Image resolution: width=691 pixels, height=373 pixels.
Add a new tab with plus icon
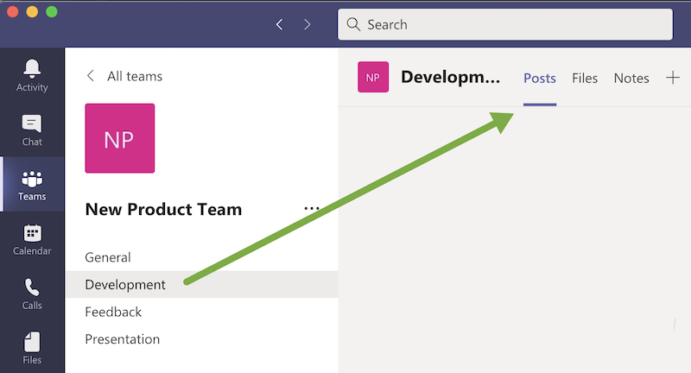coord(673,78)
